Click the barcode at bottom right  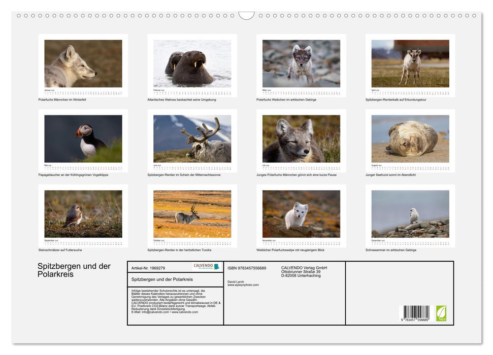pyautogui.click(x=416, y=312)
